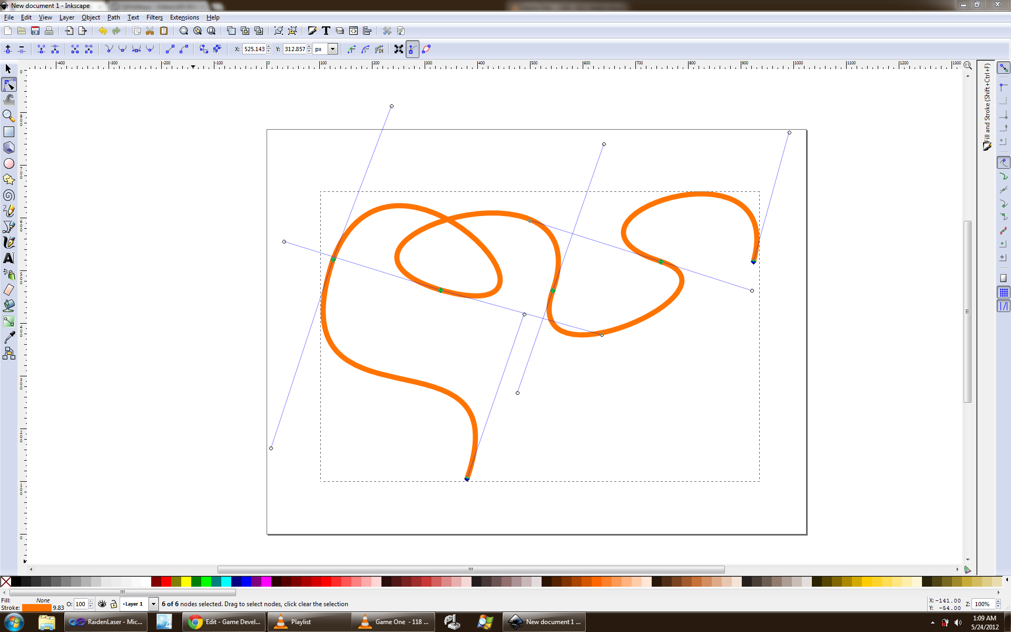The width and height of the screenshot is (1011, 632).
Task: Click the Make selected segments lines icon
Action: pyautogui.click(x=170, y=49)
